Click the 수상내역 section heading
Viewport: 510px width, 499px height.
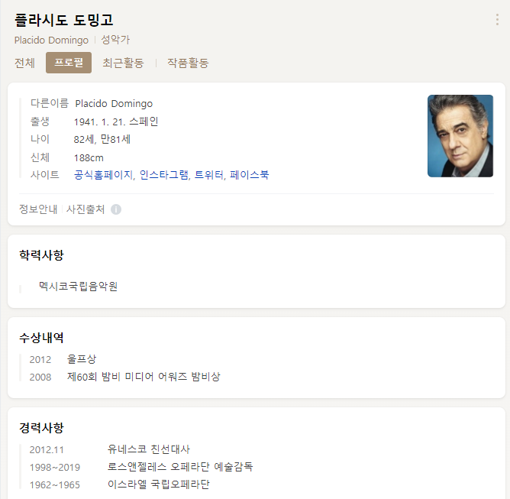tap(41, 338)
